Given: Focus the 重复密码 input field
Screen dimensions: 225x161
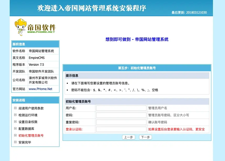Looking at the screenshot, I should point(121,122).
